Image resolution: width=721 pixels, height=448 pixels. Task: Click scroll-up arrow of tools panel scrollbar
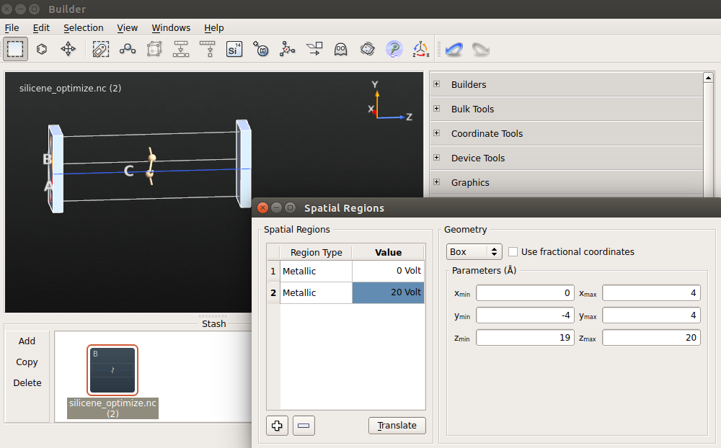708,78
